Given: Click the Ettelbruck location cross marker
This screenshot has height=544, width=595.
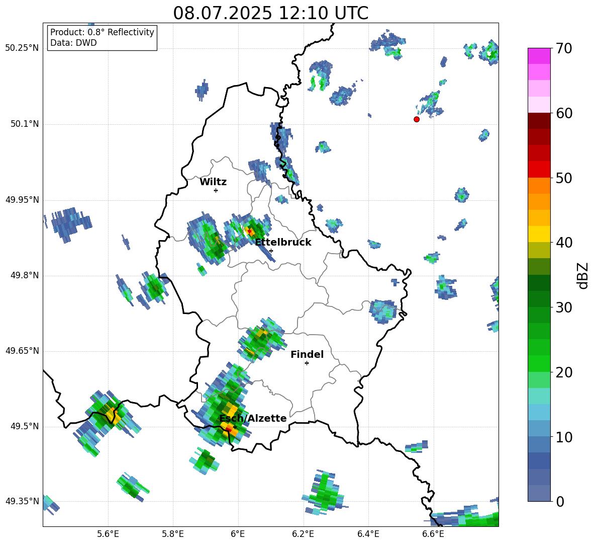Looking at the screenshot, I should 271,251.
